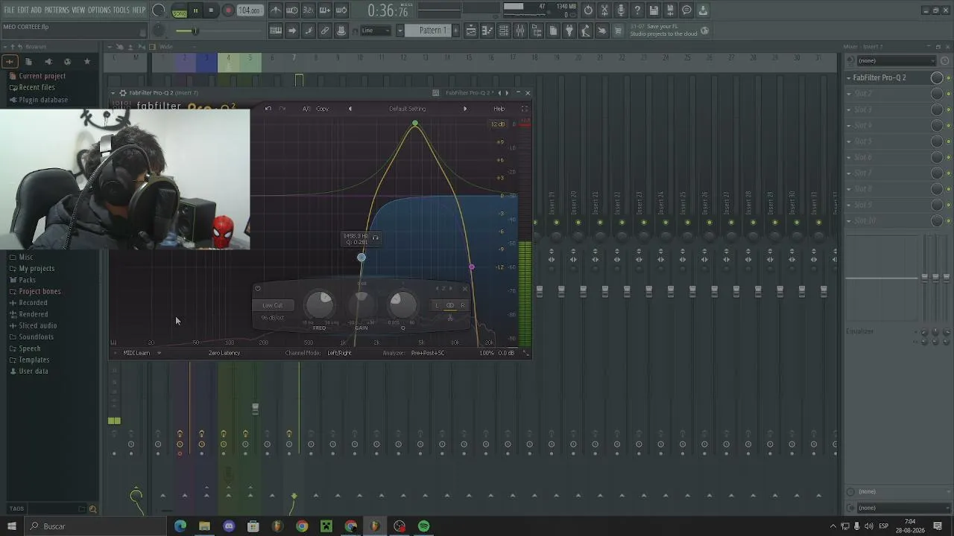This screenshot has height=536, width=954.
Task: Click the link chain icon in toolbar
Action: tap(325, 31)
